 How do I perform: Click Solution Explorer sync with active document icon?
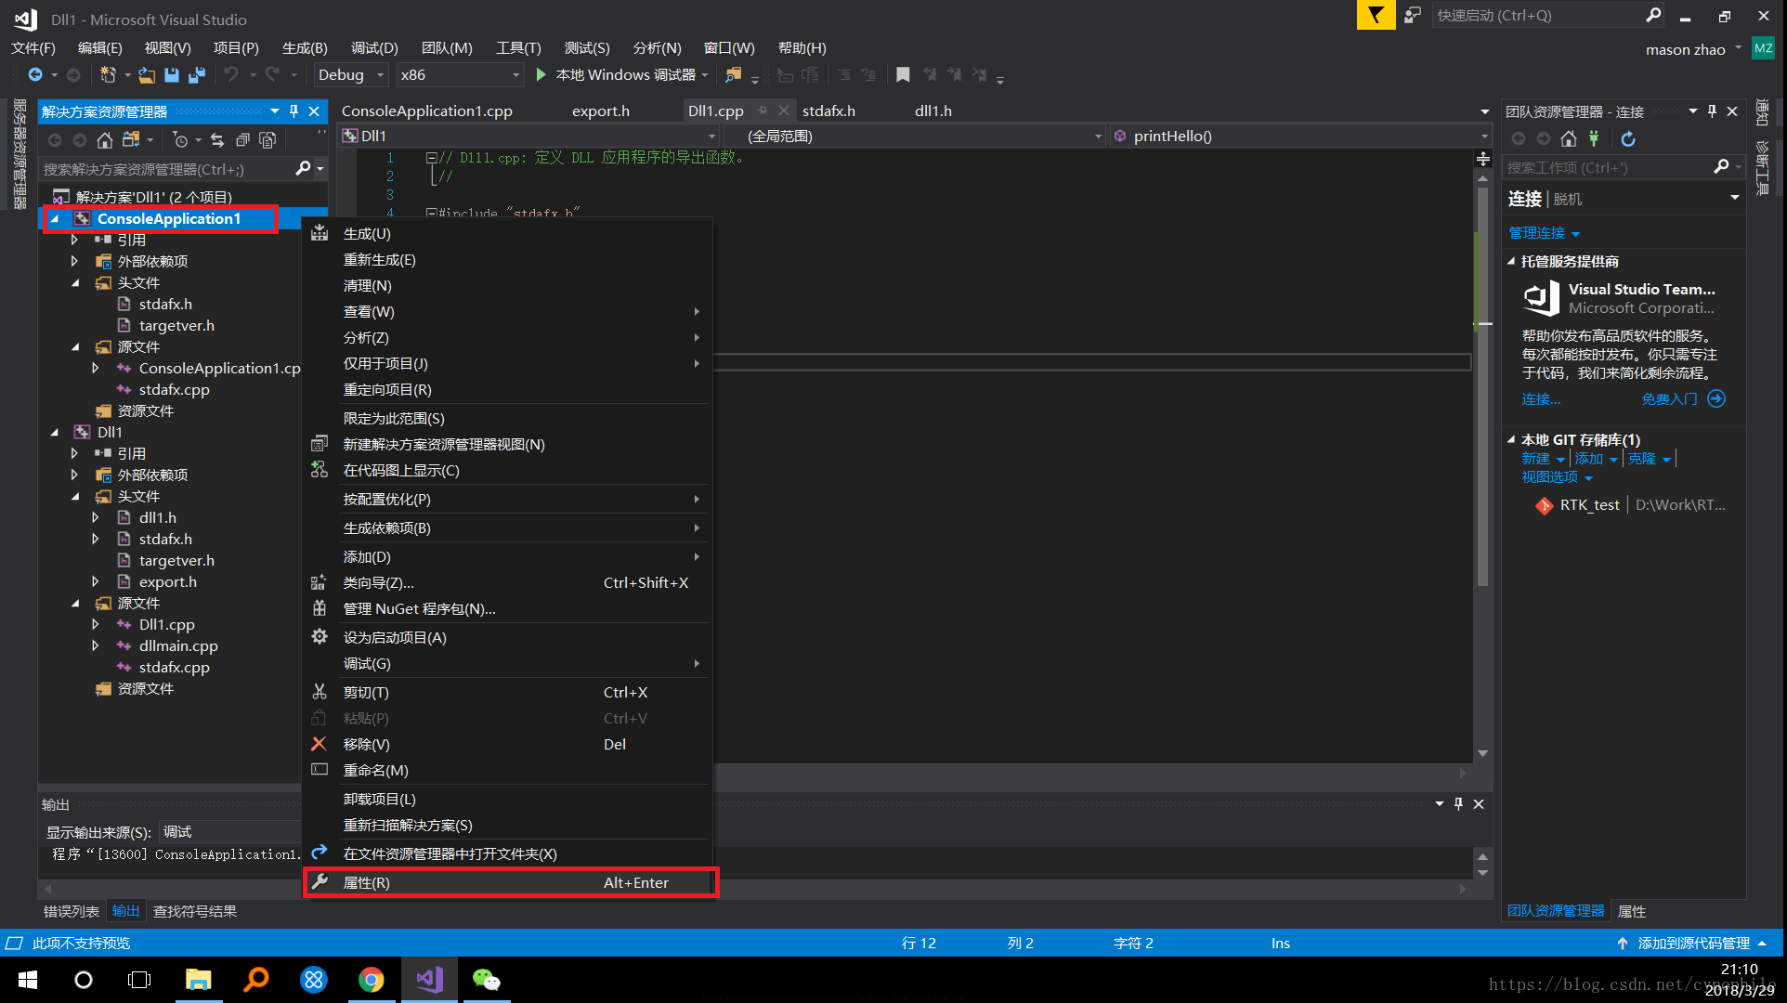tap(217, 140)
